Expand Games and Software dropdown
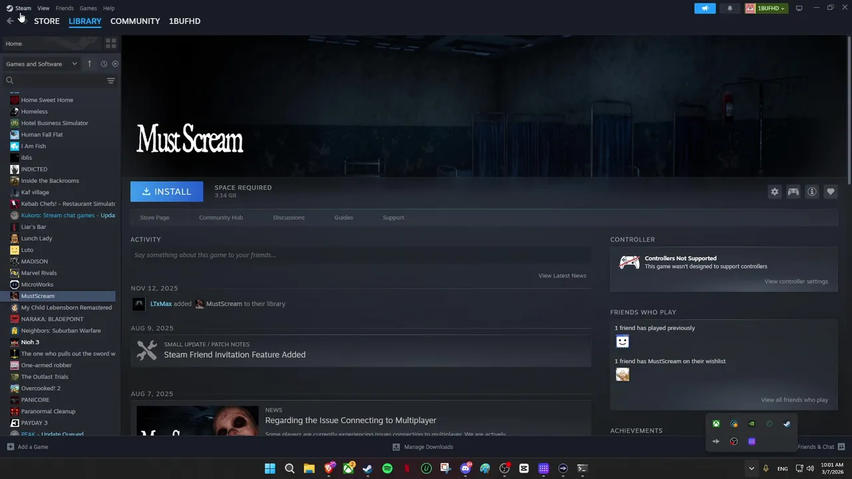 pos(41,64)
